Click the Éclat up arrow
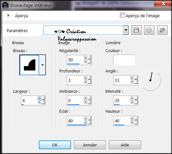Viewport: 172px width, 154px height. (86, 119)
